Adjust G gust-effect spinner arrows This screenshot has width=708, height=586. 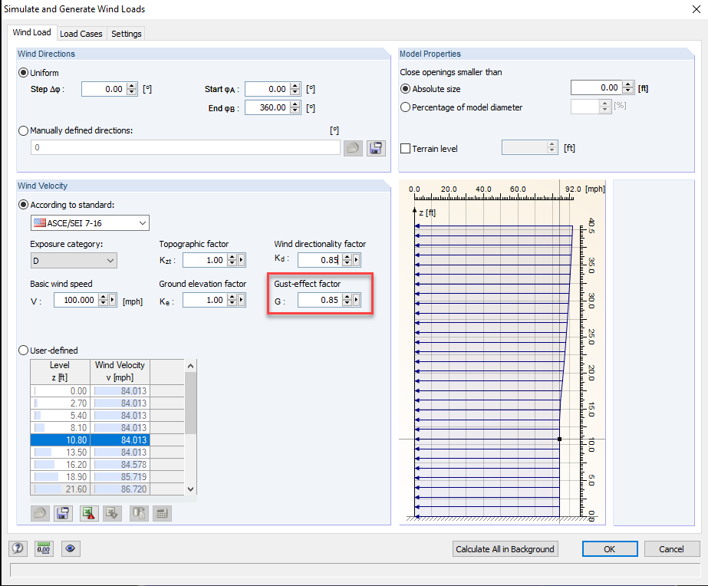[347, 300]
